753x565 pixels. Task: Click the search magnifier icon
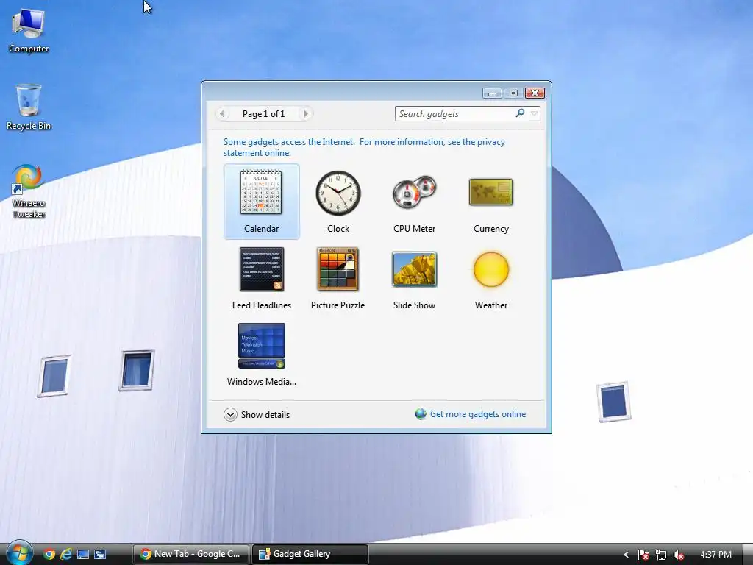point(520,113)
